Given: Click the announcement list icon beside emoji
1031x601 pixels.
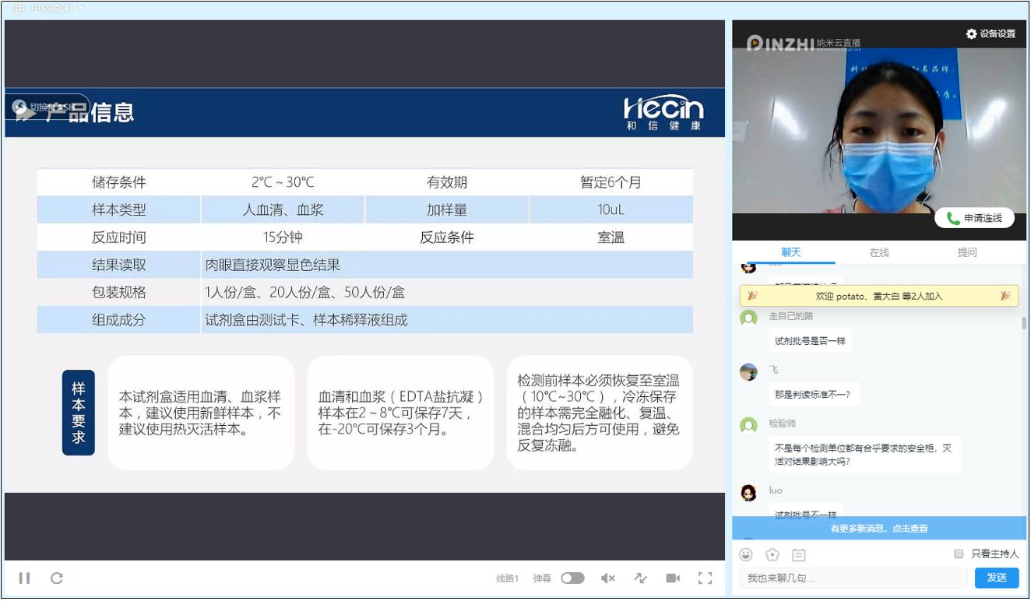Looking at the screenshot, I should 799,555.
